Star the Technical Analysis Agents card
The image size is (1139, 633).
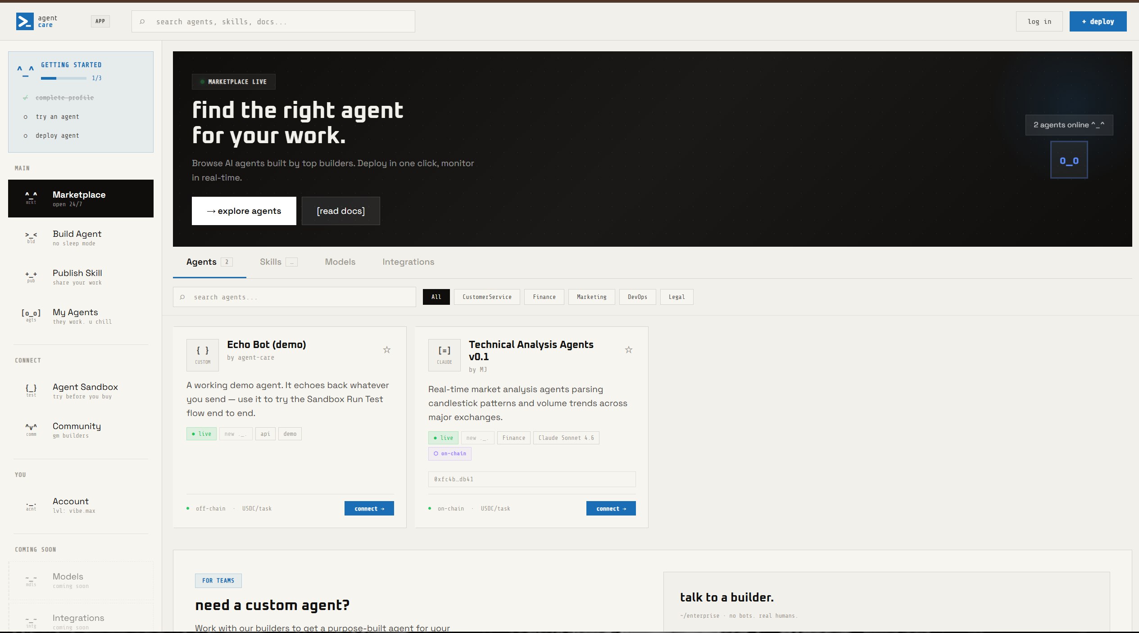click(x=629, y=350)
